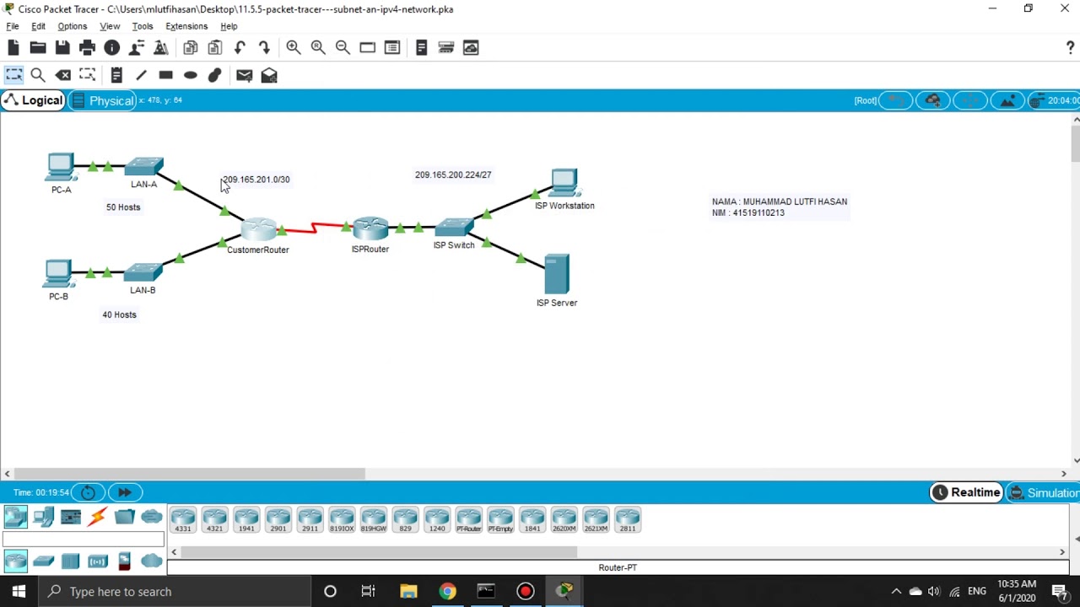Click the New Cluster cloud button
1080x607 pixels.
pyautogui.click(x=932, y=100)
